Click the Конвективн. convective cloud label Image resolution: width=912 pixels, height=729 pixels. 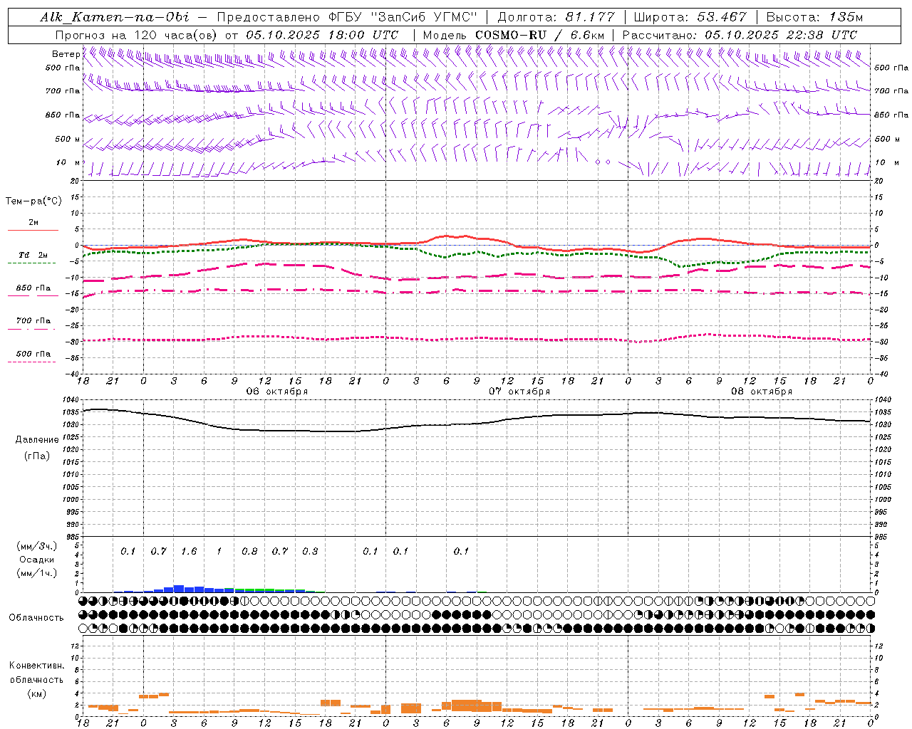tap(36, 666)
